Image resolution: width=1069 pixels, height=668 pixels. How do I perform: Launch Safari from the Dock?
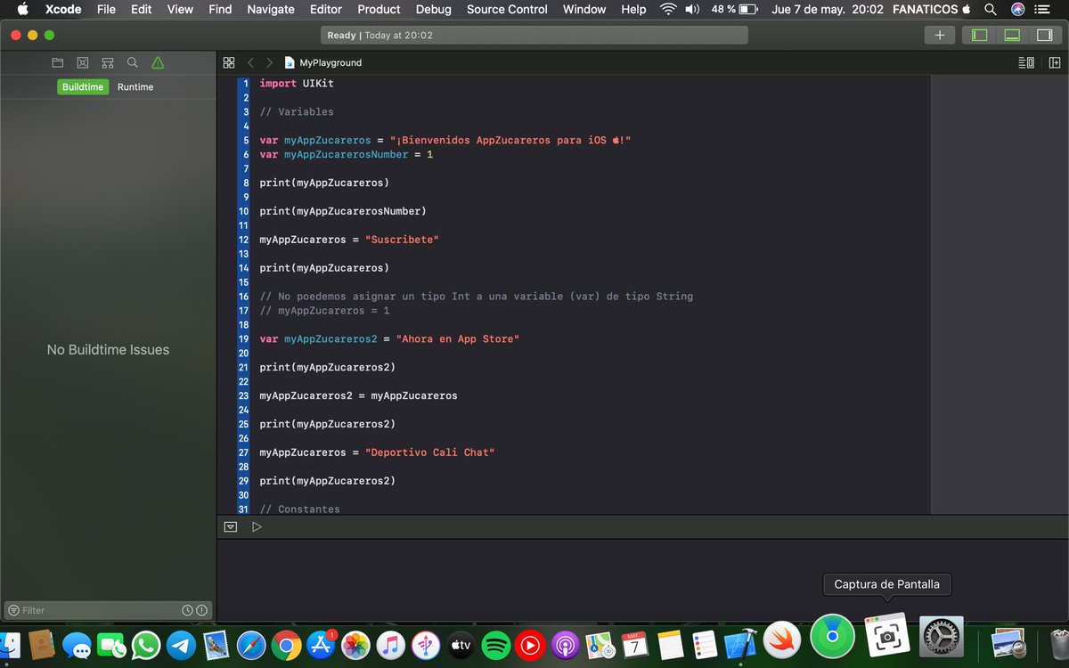click(251, 645)
